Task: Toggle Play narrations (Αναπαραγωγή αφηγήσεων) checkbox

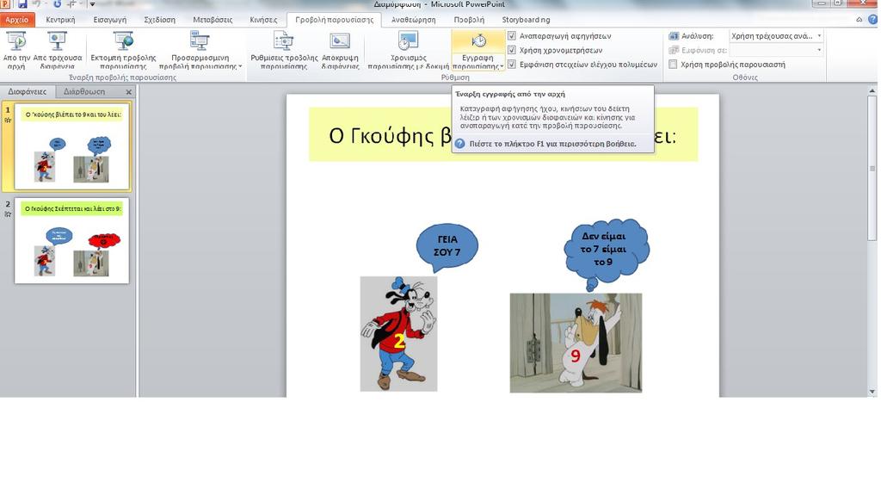Action: [512, 35]
